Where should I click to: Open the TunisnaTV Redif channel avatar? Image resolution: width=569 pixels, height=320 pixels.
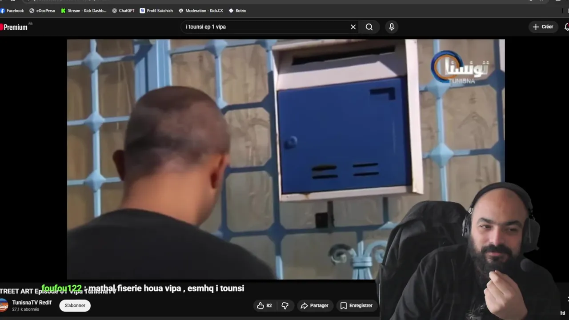tap(4, 306)
